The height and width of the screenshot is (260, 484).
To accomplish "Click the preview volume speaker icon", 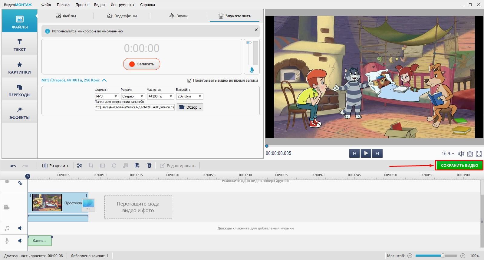I will tap(461, 153).
